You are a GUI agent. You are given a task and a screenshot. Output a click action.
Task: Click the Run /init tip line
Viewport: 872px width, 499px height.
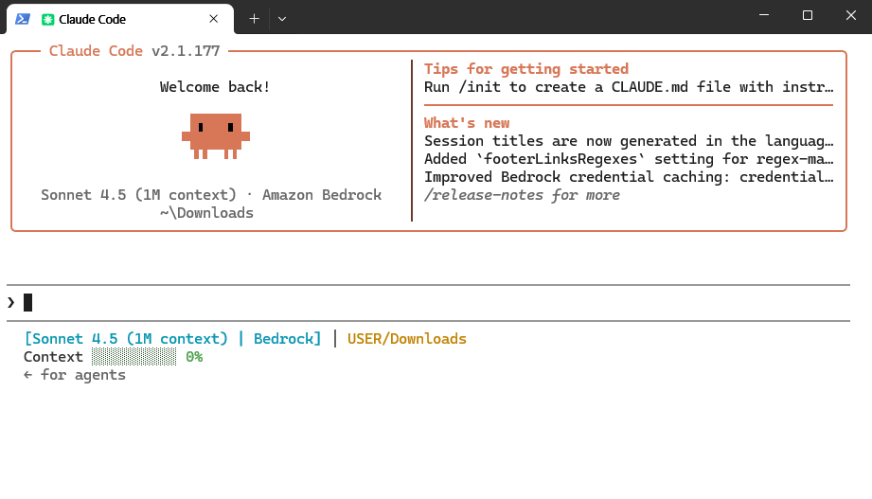[629, 87]
